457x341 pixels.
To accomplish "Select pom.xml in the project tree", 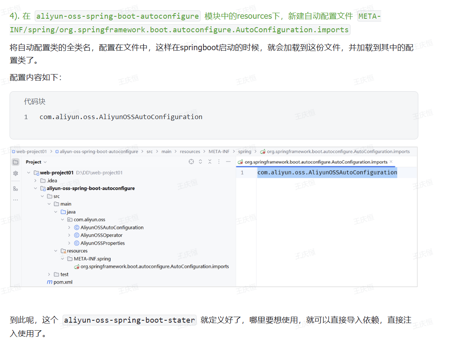I will (x=63, y=282).
